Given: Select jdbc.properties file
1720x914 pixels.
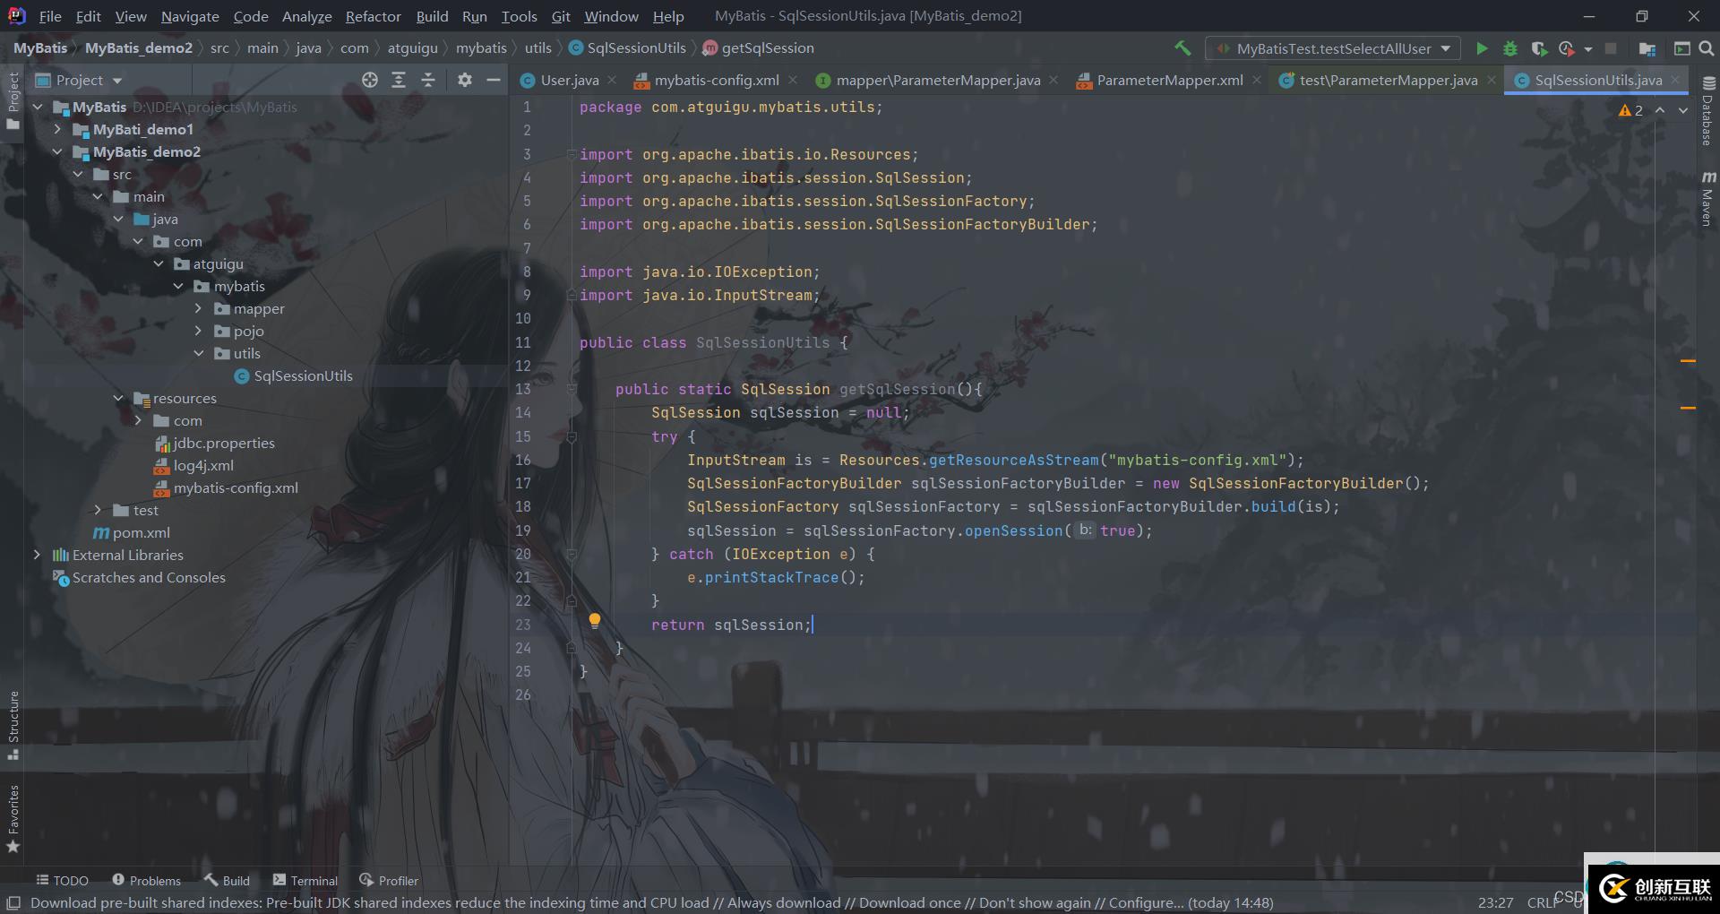Looking at the screenshot, I should pos(223,443).
